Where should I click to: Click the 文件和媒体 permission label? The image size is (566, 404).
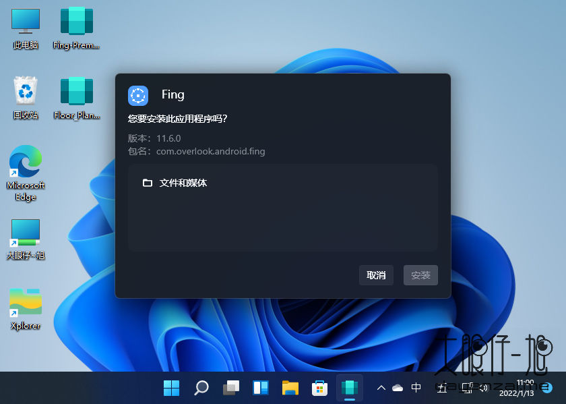(x=183, y=183)
